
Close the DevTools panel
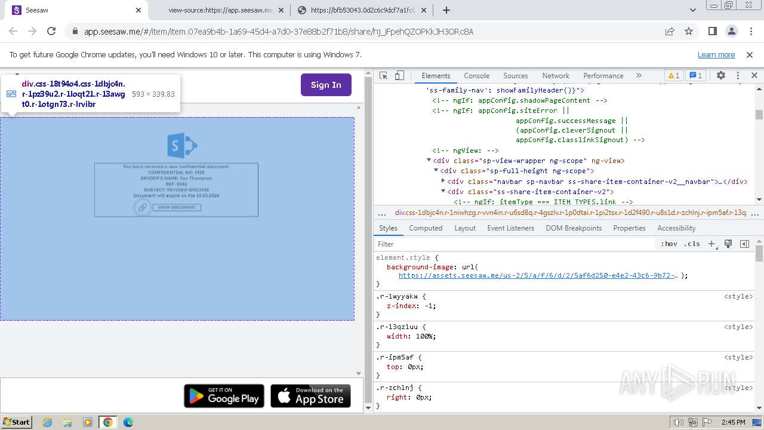(x=754, y=76)
